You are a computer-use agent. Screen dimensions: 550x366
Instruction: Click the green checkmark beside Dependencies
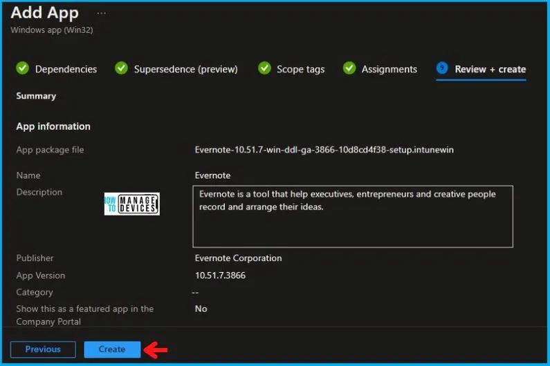22,68
